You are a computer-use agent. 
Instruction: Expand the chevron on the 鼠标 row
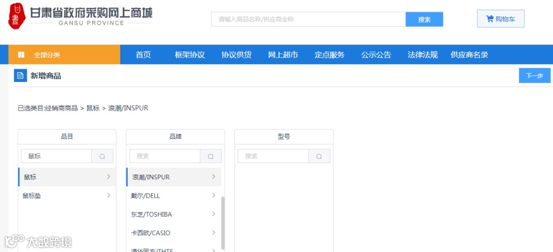click(108, 177)
